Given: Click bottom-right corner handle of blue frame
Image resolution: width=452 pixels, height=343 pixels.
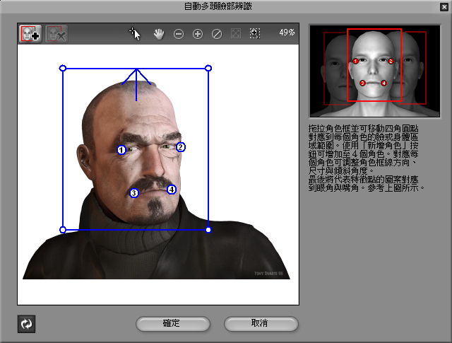Looking at the screenshot, I should coord(208,230).
